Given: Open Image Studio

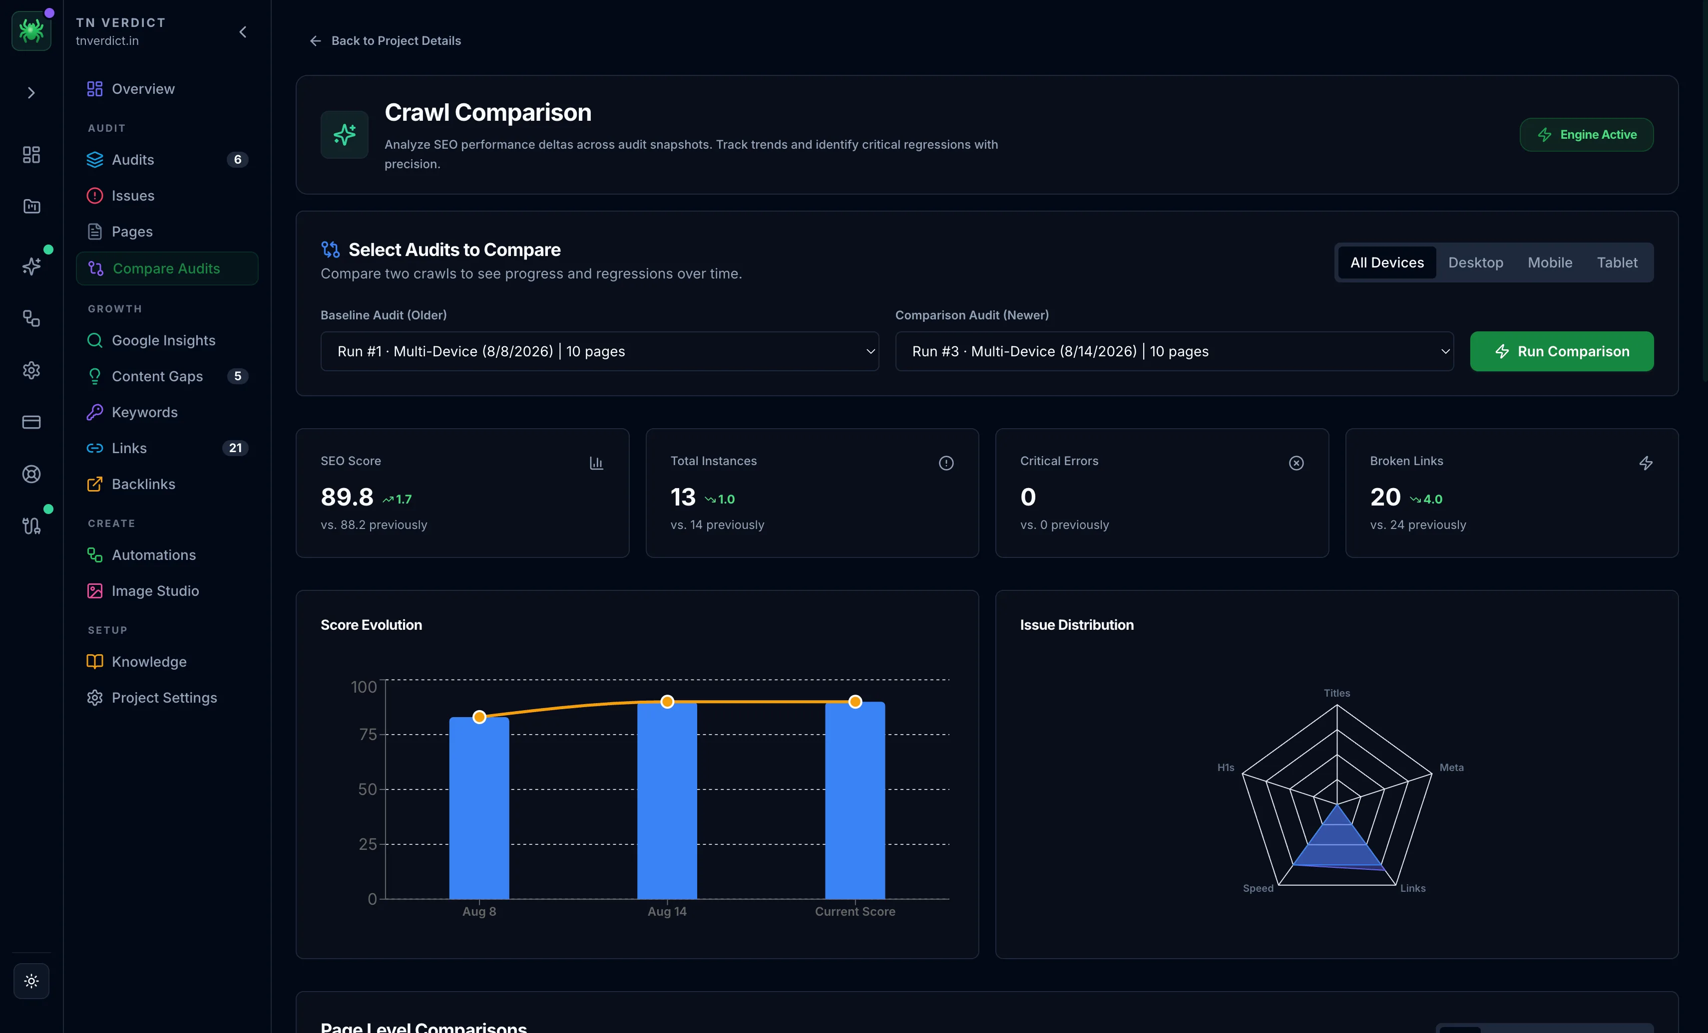Looking at the screenshot, I should (167, 591).
